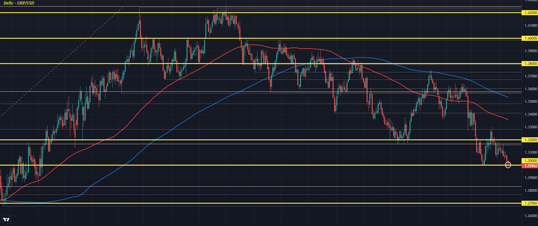Select the Daily - GBP/USD chart title
The image size is (538, 226).
(x=19, y=3)
